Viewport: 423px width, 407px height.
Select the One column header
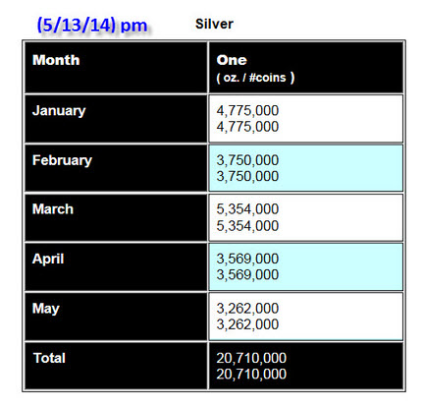[232, 60]
